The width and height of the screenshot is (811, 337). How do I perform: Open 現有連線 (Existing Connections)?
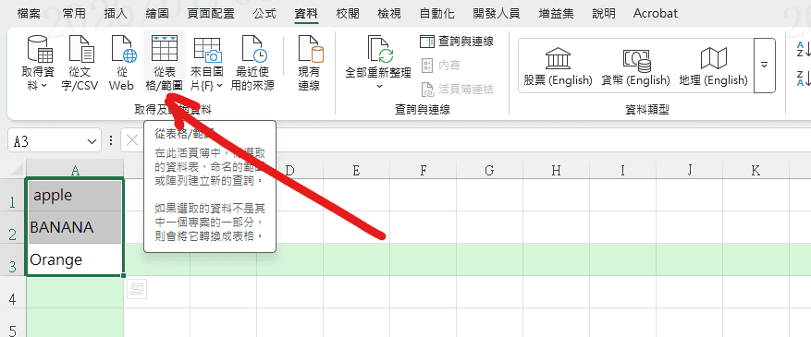(x=309, y=63)
